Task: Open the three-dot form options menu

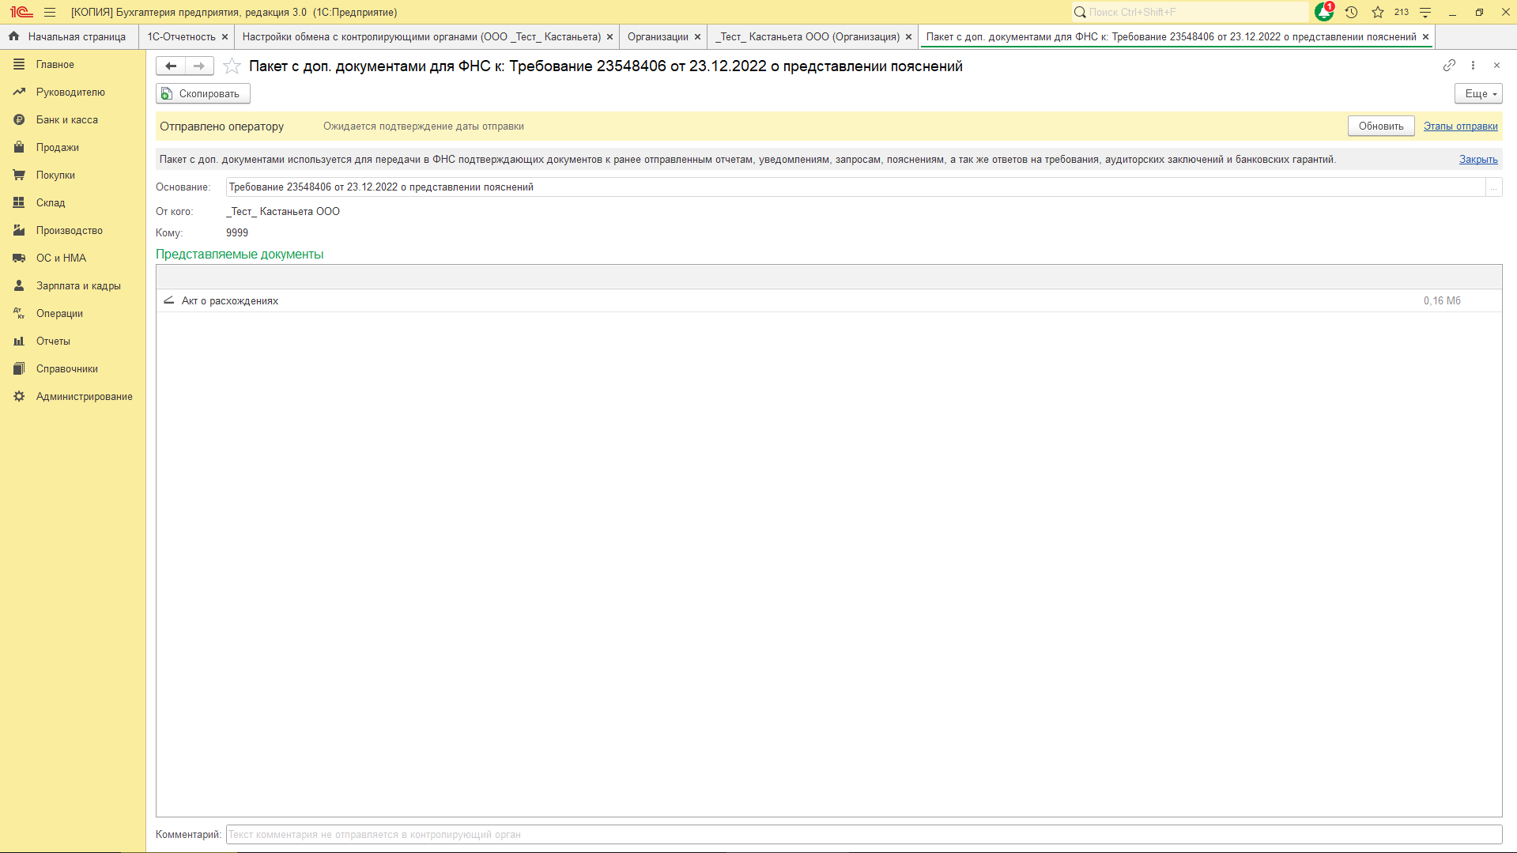Action: (x=1473, y=66)
